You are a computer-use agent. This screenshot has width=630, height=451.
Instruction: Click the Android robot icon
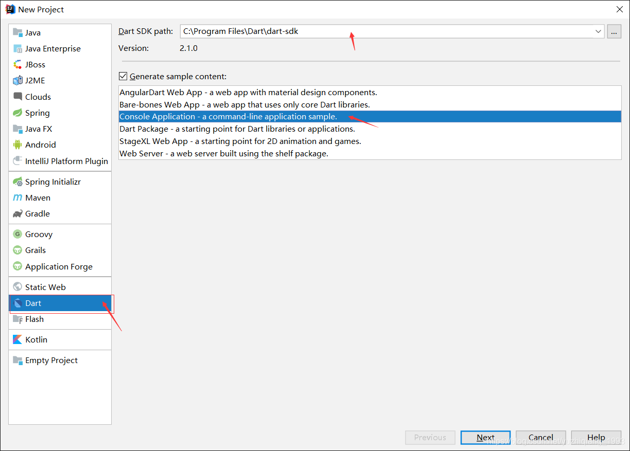(17, 145)
